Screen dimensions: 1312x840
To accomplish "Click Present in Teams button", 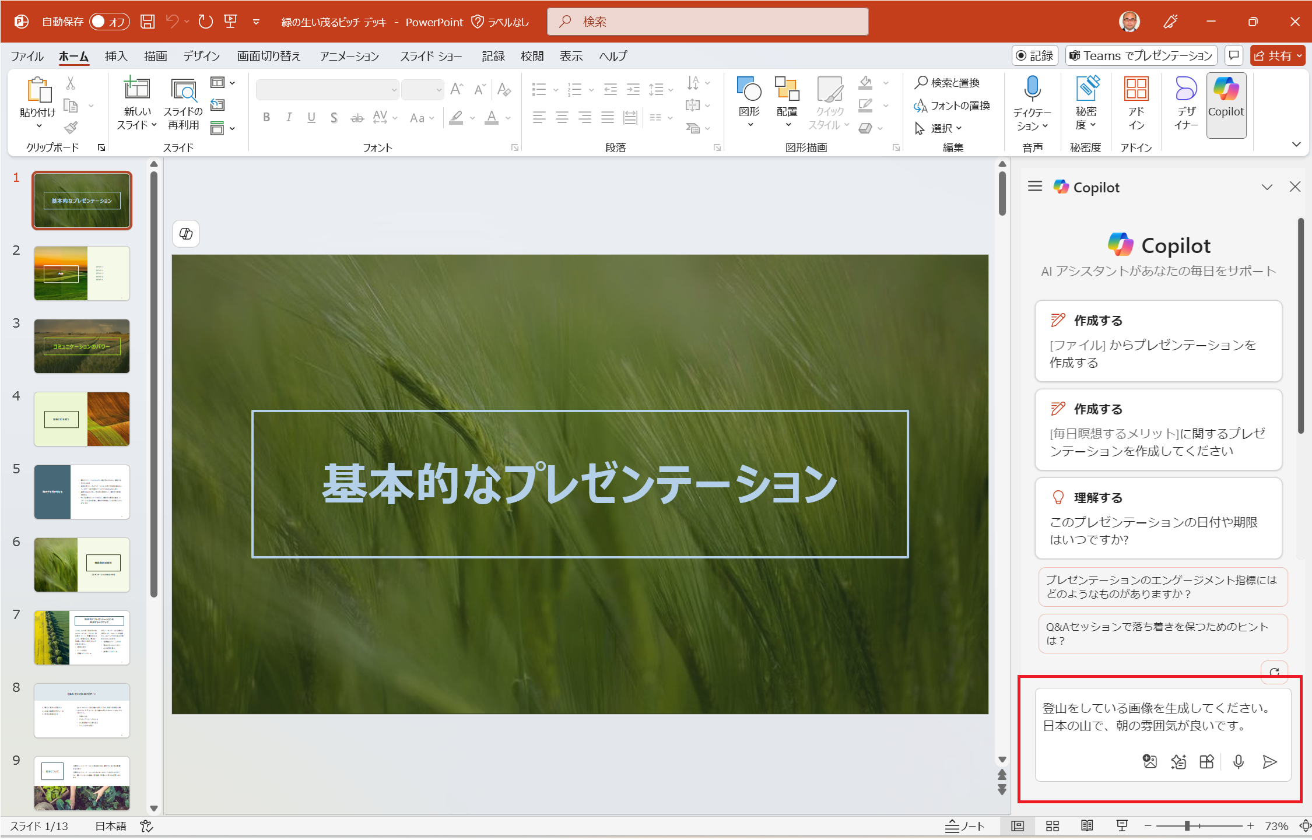I will coord(1141,55).
